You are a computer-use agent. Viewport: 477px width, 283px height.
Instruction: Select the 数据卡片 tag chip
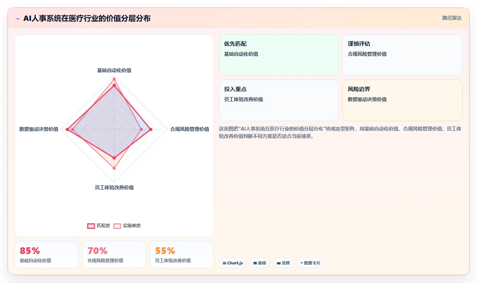pyautogui.click(x=310, y=263)
